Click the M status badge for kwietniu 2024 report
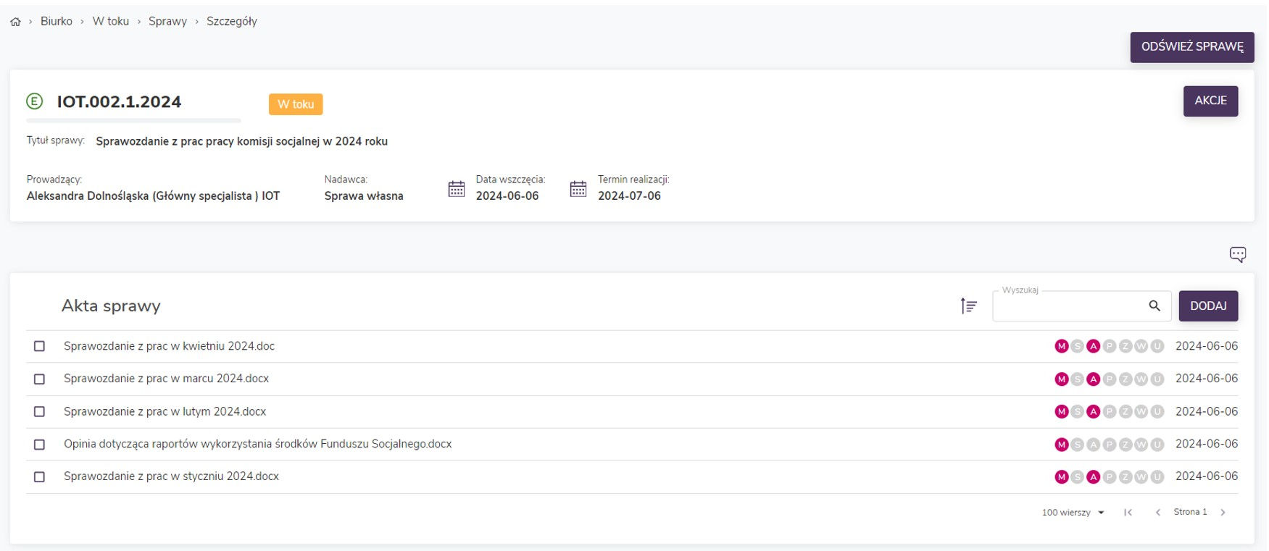 click(1061, 347)
